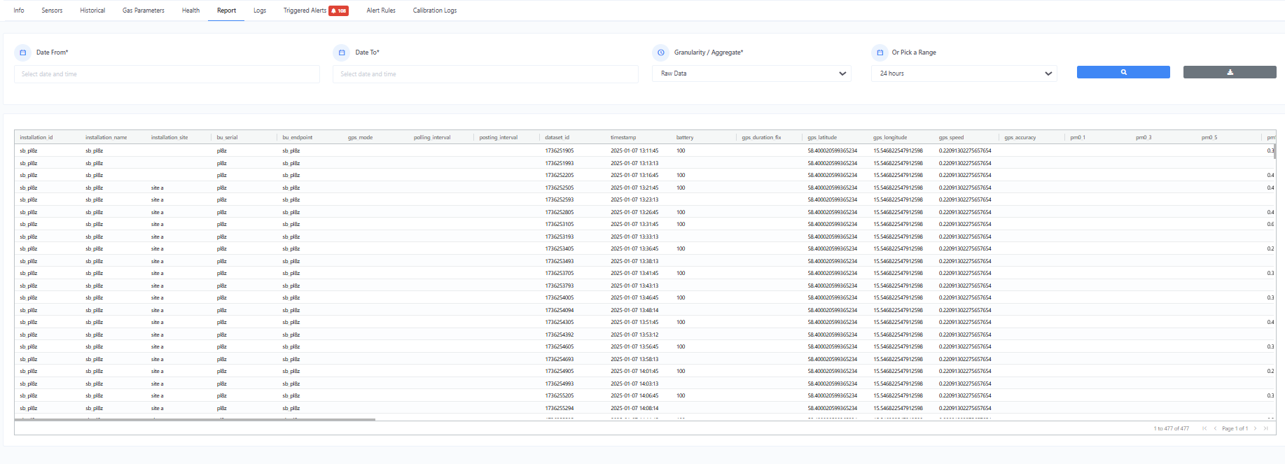This screenshot has height=464, width=1285.
Task: Click timestamp 2025-01-07 13:53:12 cell
Action: [634, 335]
